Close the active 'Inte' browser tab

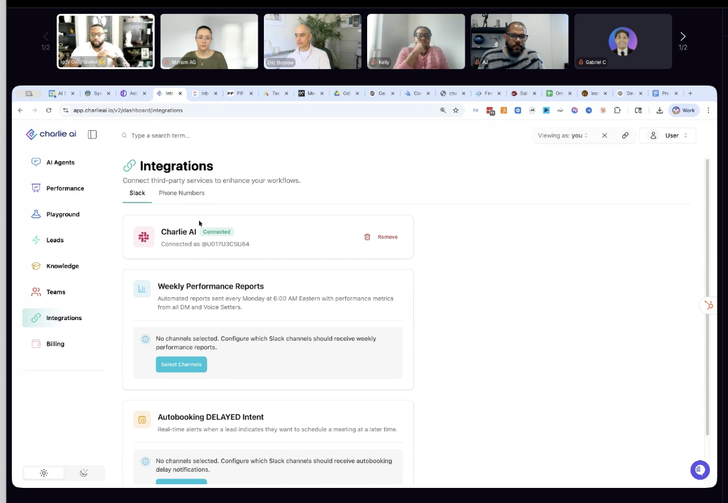coord(180,93)
